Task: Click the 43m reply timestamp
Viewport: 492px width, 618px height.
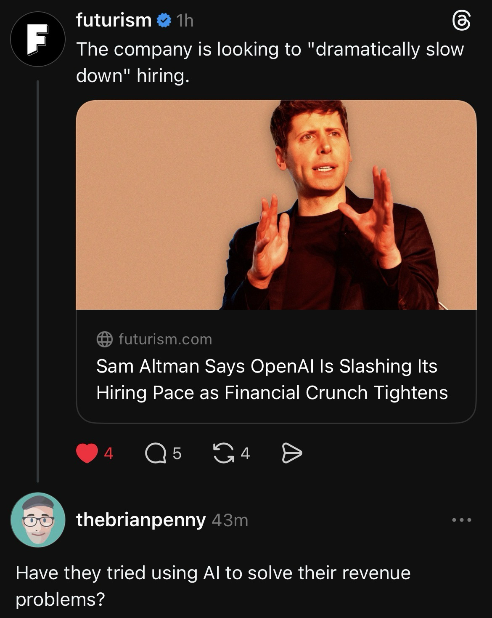Action: 230,520
